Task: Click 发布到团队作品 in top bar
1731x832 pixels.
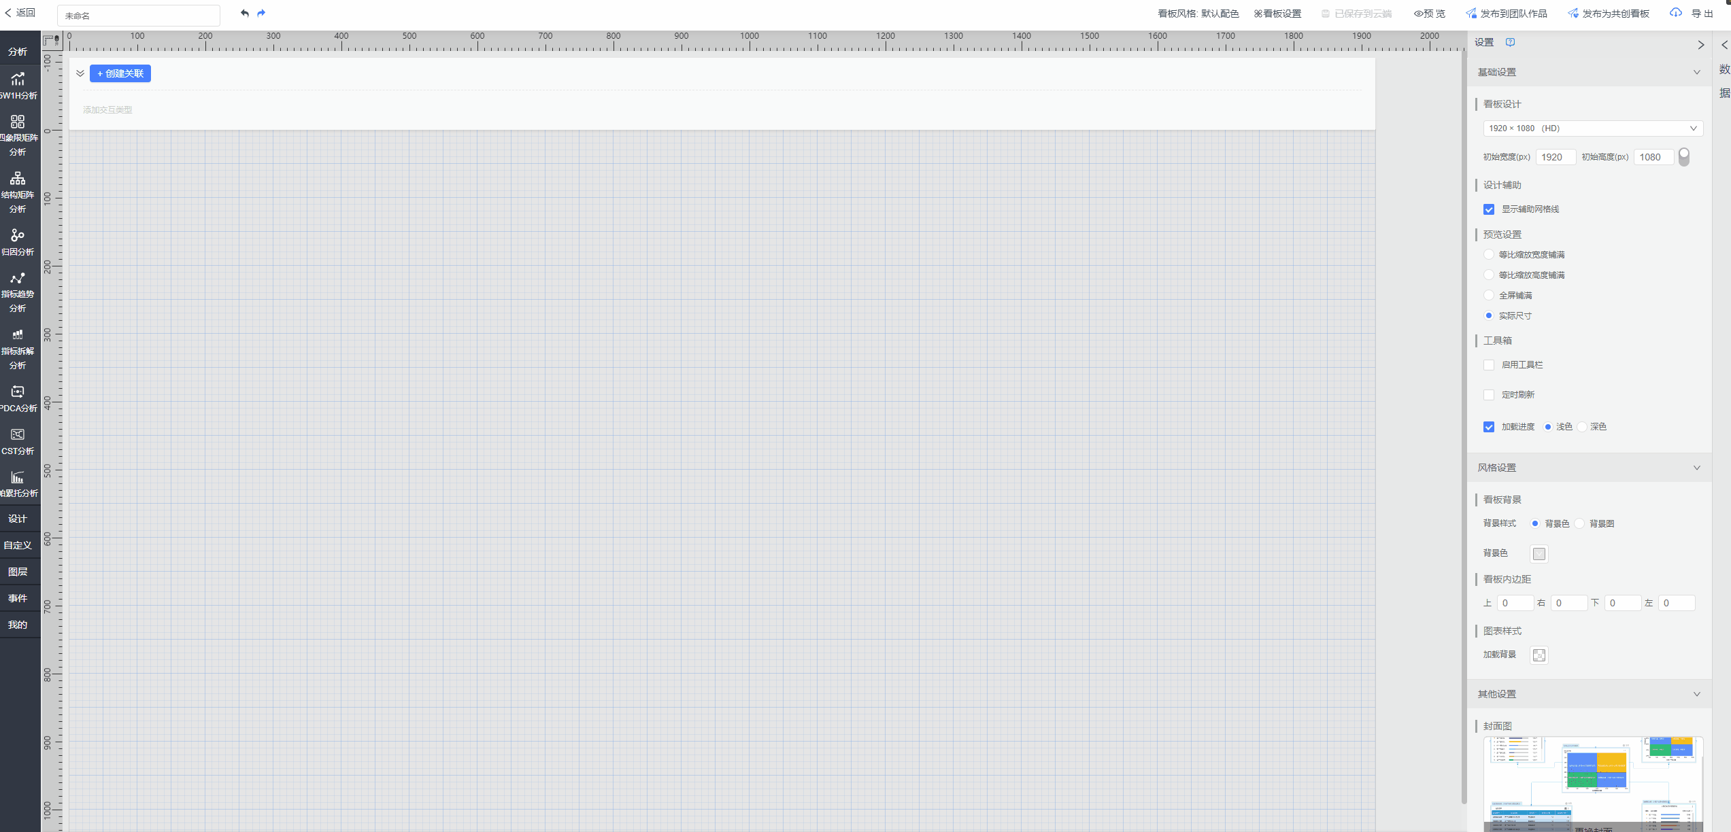Action: pos(1507,14)
